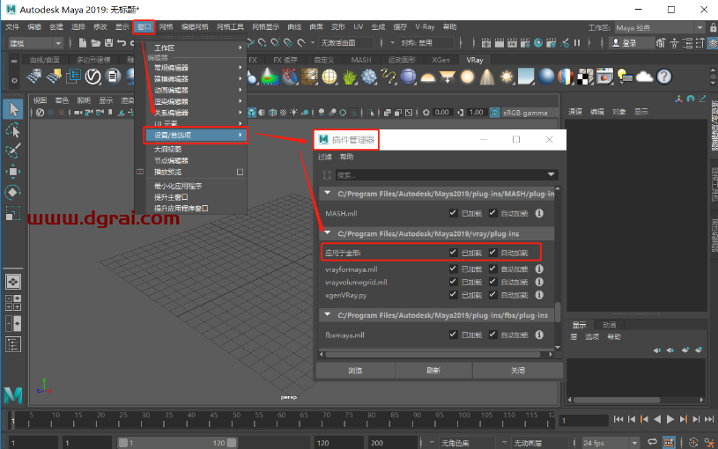This screenshot has height=449, width=718.
Task: Click the save scene disk icon
Action: coord(108,43)
